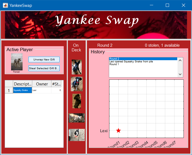This screenshot has height=155, width=192.
Task: Select the last On Deck dog photo
Action: [x=77, y=135]
